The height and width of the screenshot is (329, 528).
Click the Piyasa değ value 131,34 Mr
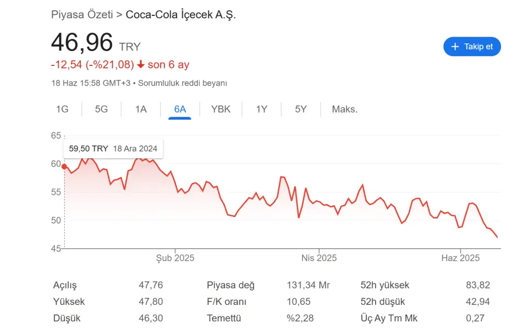[x=308, y=285]
